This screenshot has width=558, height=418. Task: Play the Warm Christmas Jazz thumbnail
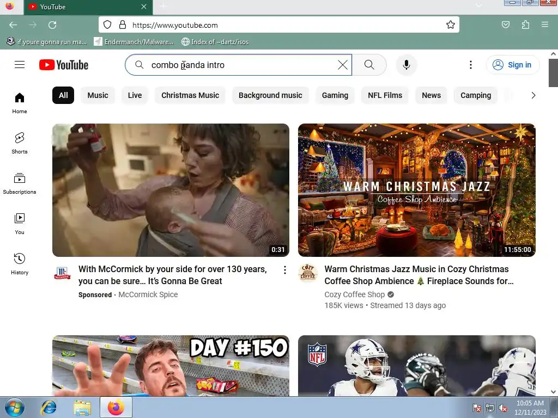click(417, 190)
